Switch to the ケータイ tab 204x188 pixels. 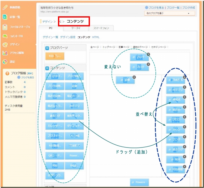[x=76, y=28]
